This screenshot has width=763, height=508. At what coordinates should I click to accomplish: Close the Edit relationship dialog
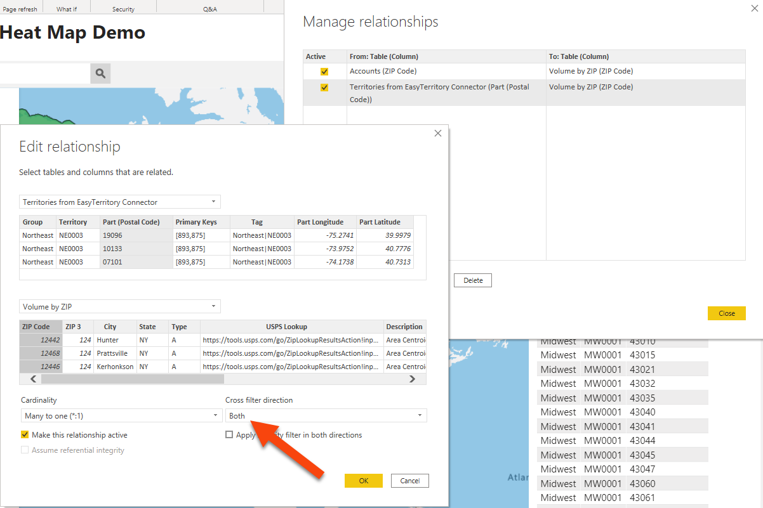437,133
